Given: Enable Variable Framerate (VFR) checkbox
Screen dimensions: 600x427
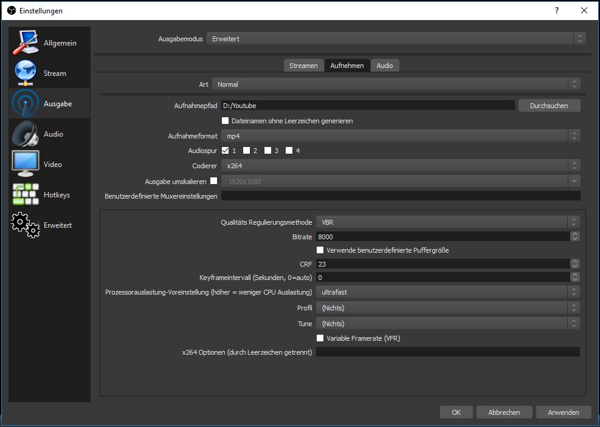Looking at the screenshot, I should pyautogui.click(x=320, y=338).
